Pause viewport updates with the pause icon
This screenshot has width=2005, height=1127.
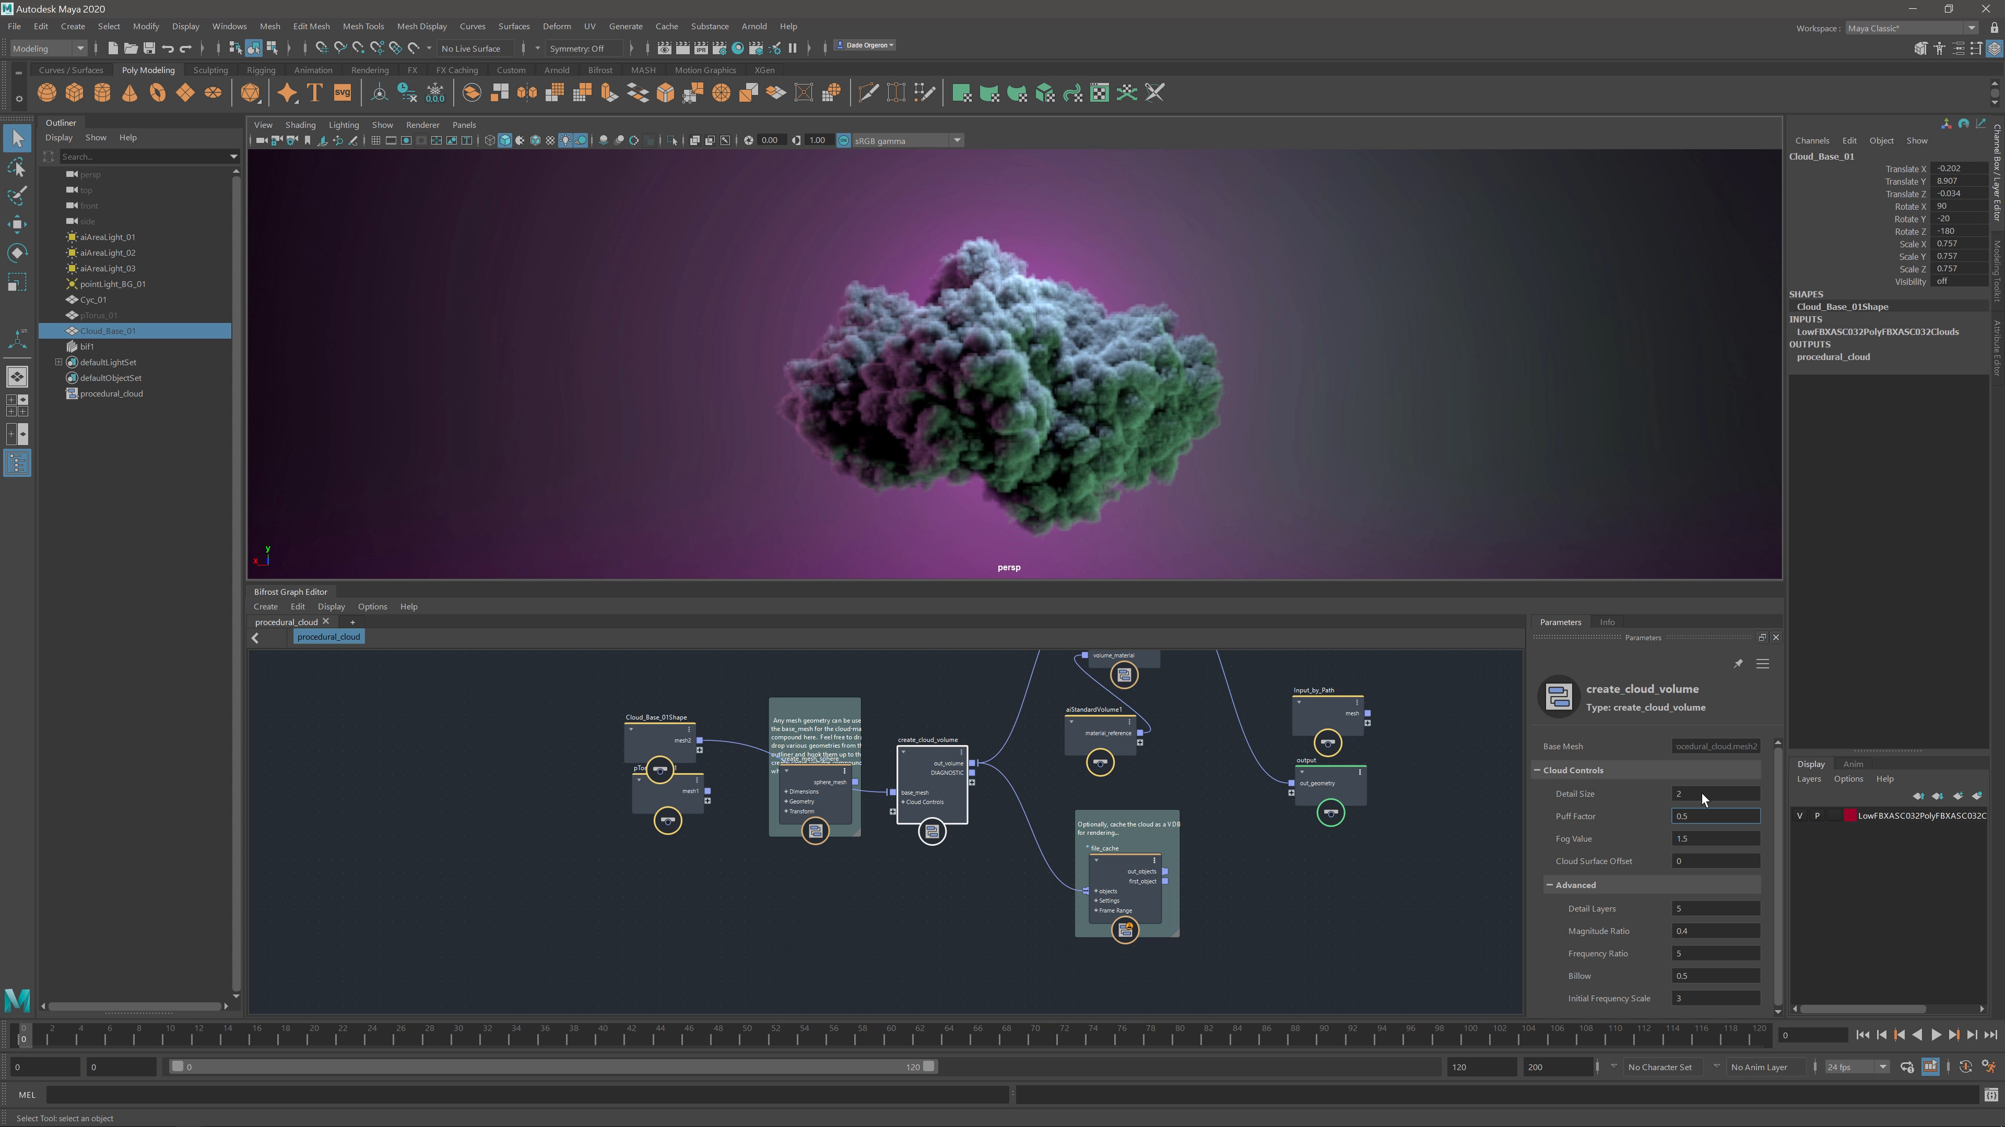[x=793, y=48]
